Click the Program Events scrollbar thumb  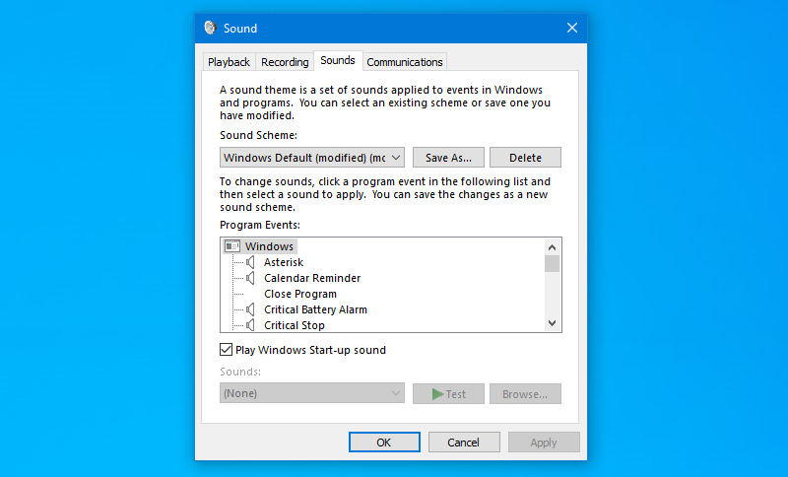coord(552,263)
